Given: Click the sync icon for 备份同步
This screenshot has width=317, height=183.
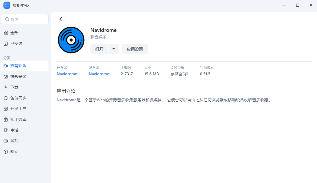Looking at the screenshot, I should click(6, 98).
